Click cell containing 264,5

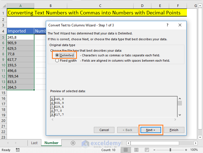point(21,87)
